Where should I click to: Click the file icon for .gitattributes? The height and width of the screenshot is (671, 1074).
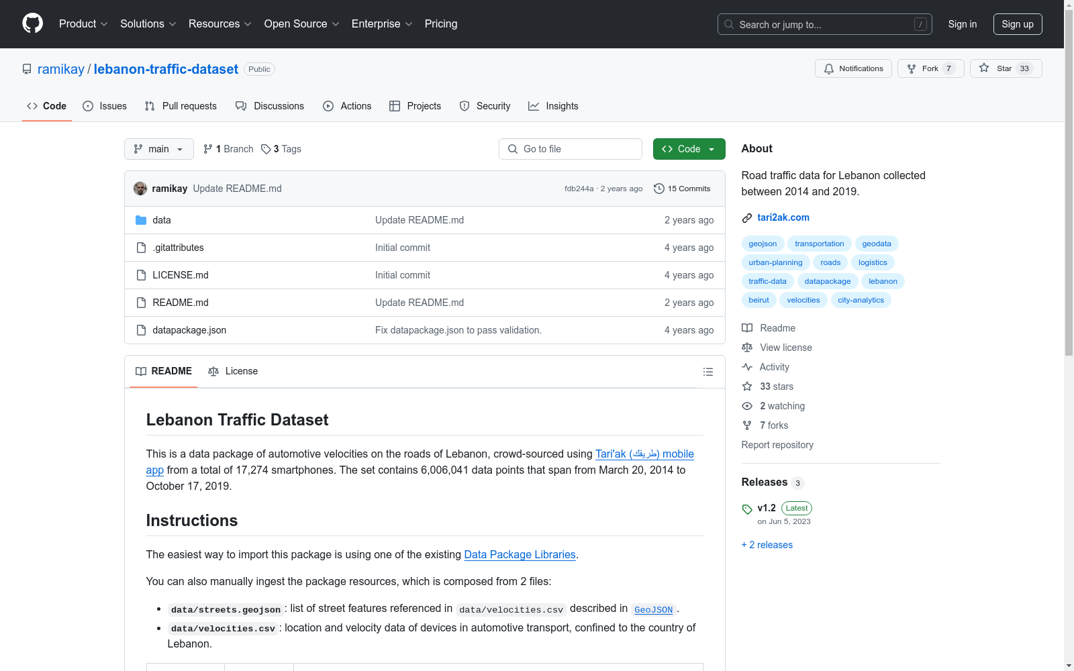point(141,248)
